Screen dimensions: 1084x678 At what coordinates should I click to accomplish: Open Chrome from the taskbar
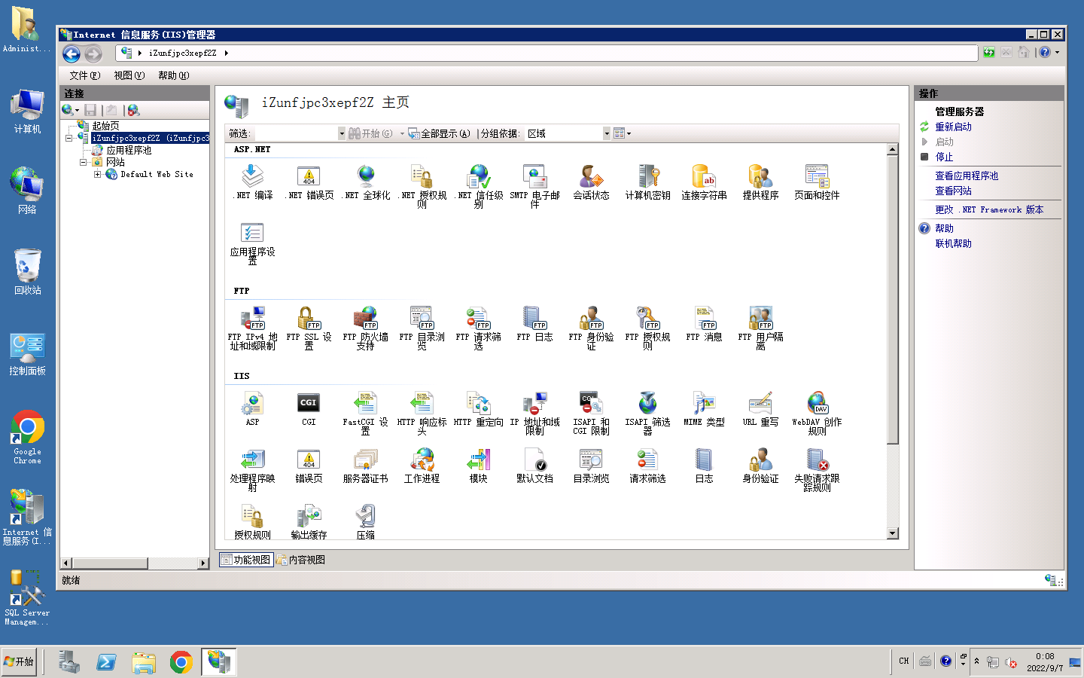tap(181, 662)
